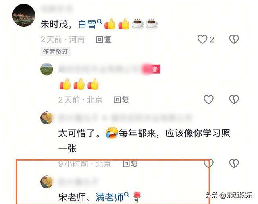Viewport: 258px width, 204px height.
Task: Tap search icon next to 满老师
Action: (x=126, y=194)
